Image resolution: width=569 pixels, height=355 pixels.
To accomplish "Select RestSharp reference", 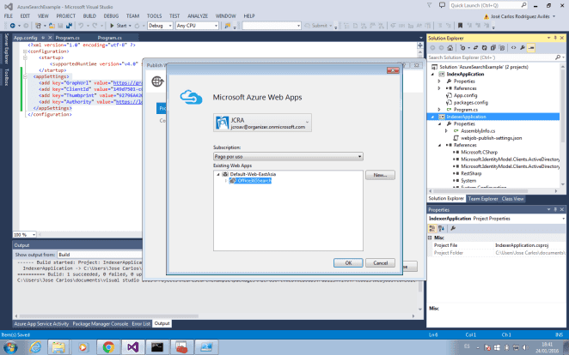I will [x=471, y=173].
